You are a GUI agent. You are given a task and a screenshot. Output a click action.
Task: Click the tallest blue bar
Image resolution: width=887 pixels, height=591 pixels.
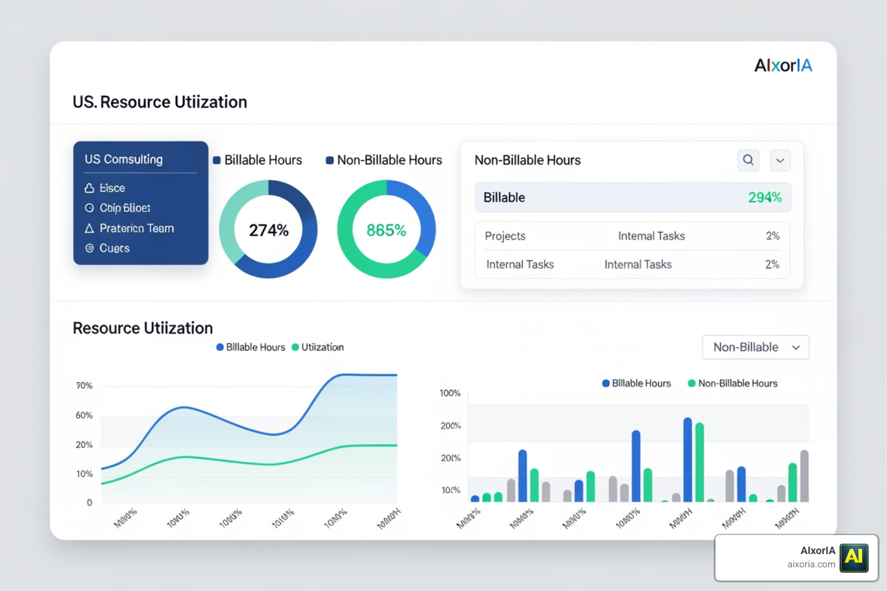(x=688, y=459)
